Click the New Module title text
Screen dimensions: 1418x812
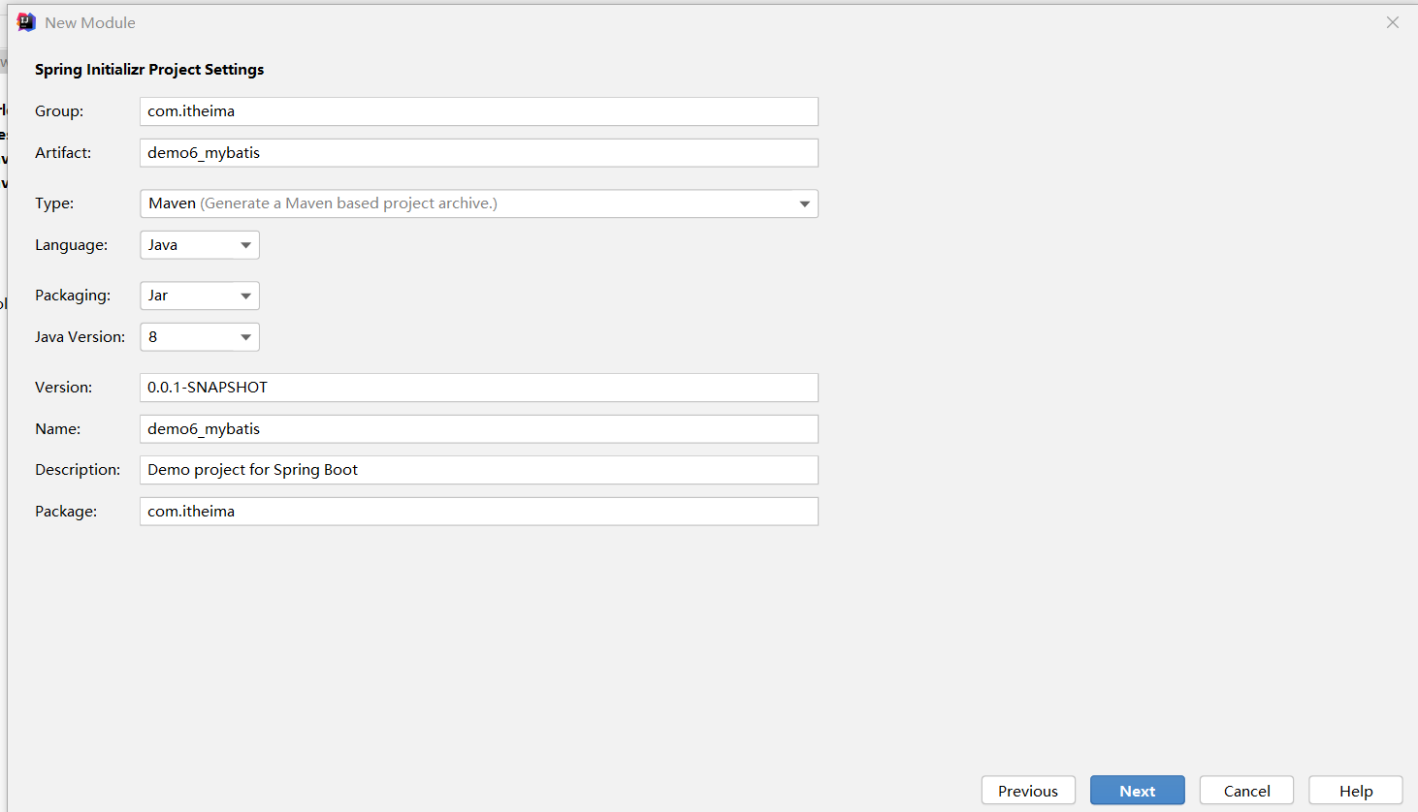90,22
